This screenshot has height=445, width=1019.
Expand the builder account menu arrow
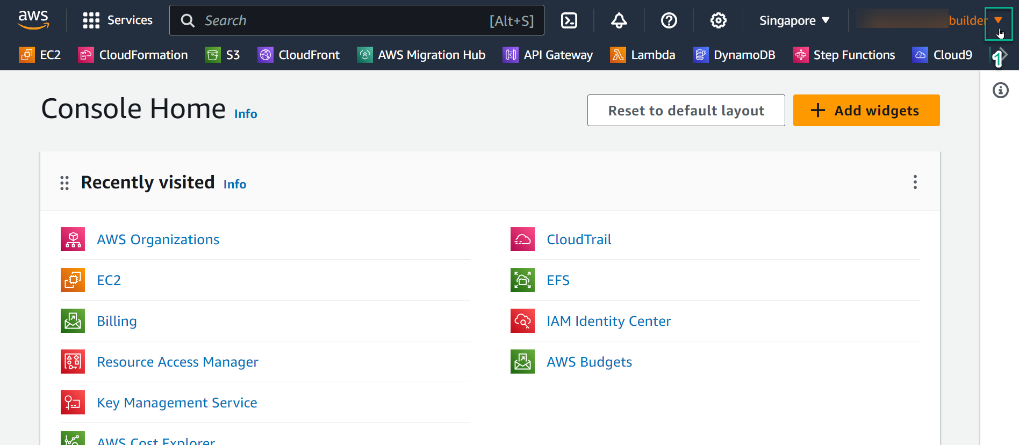click(x=998, y=20)
